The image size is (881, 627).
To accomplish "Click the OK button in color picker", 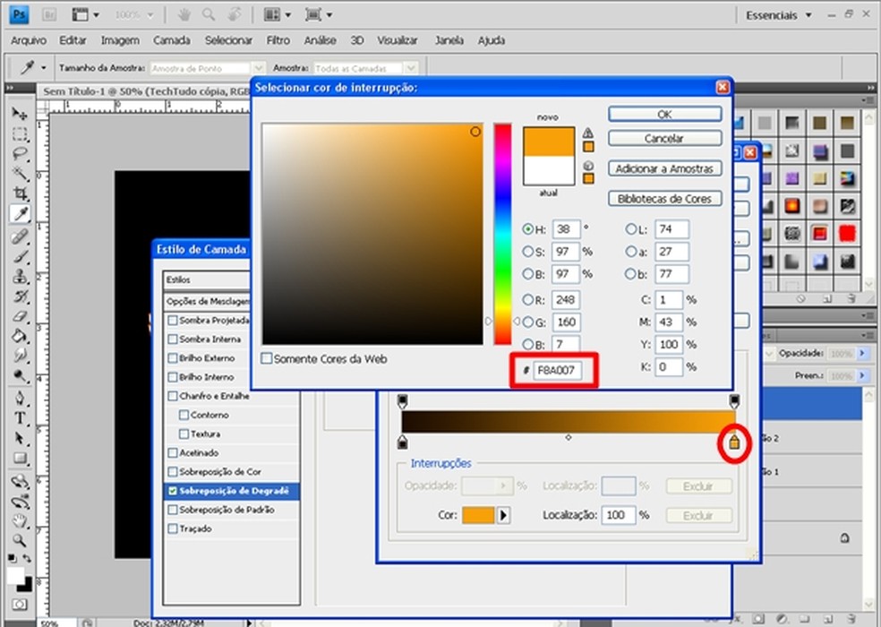I will (664, 115).
